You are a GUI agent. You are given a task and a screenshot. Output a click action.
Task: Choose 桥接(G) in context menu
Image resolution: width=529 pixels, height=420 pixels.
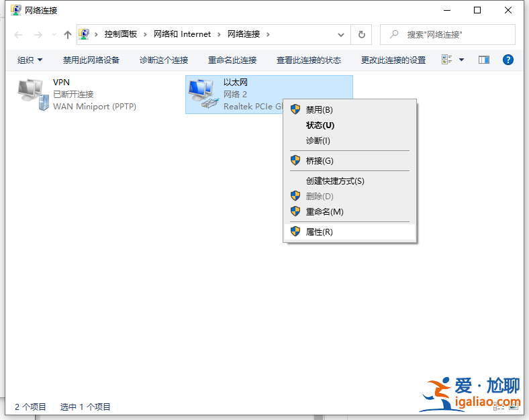350,161
